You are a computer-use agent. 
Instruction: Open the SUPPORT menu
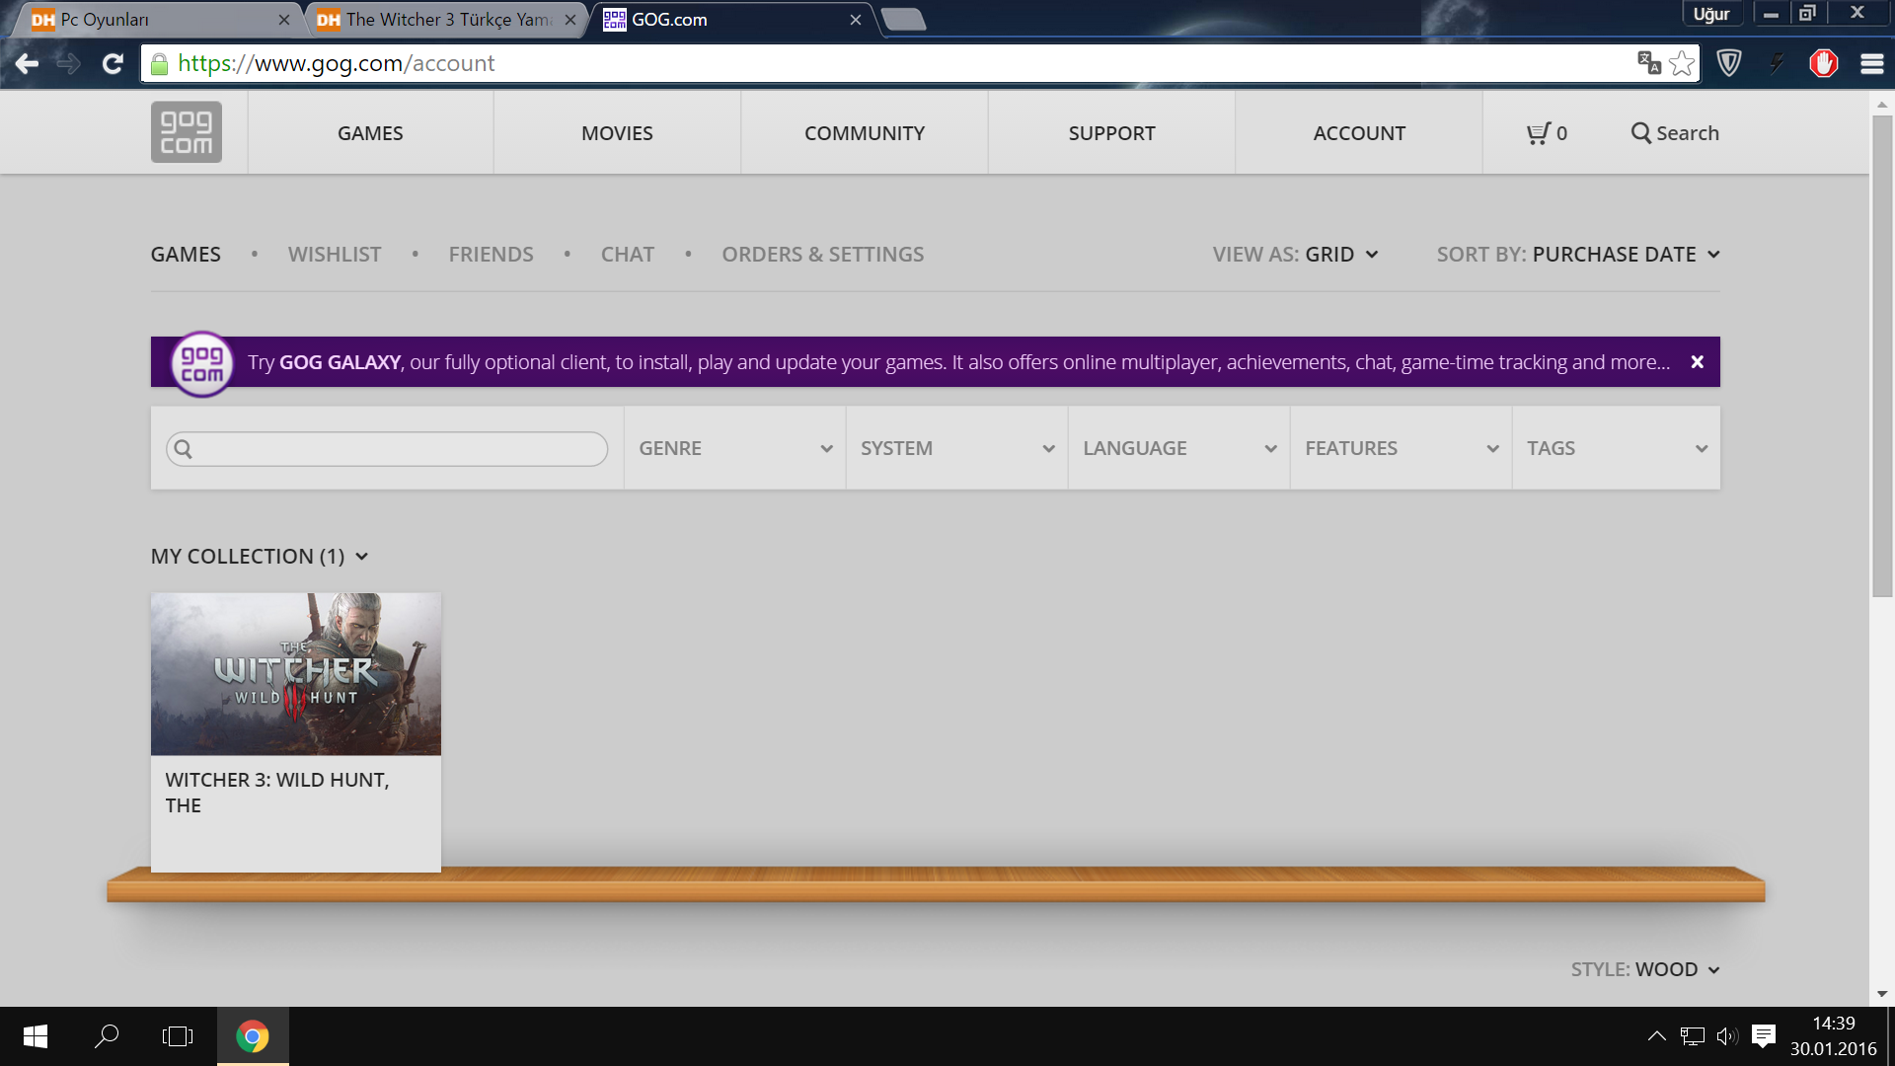click(x=1111, y=133)
